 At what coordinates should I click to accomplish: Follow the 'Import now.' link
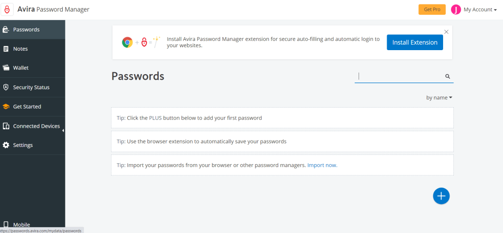click(x=322, y=165)
